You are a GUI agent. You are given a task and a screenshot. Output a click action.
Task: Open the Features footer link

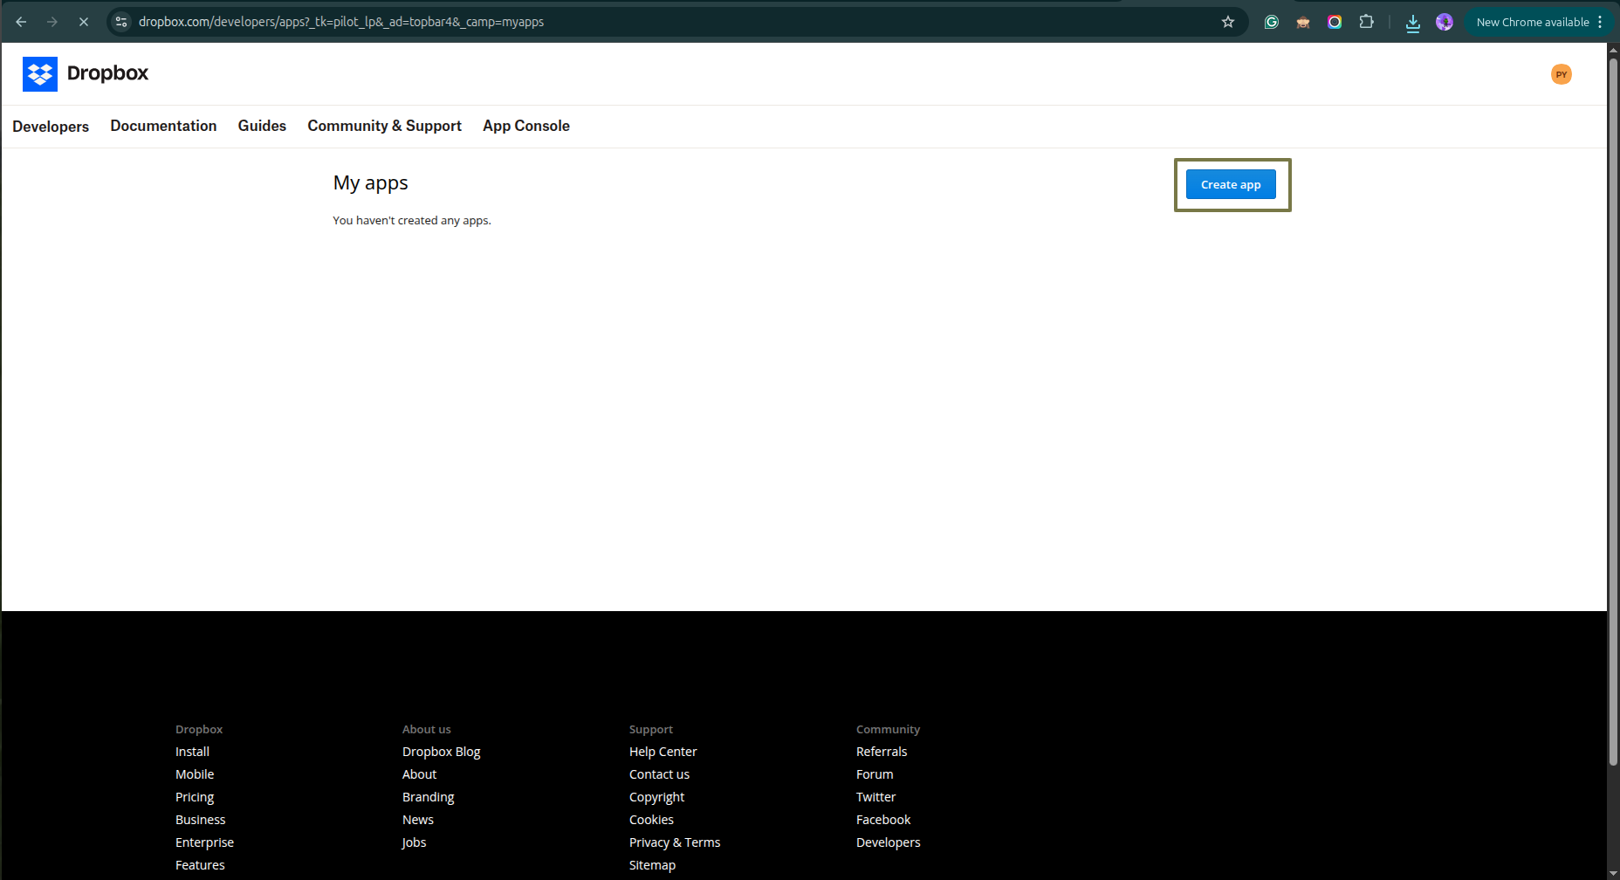(200, 865)
